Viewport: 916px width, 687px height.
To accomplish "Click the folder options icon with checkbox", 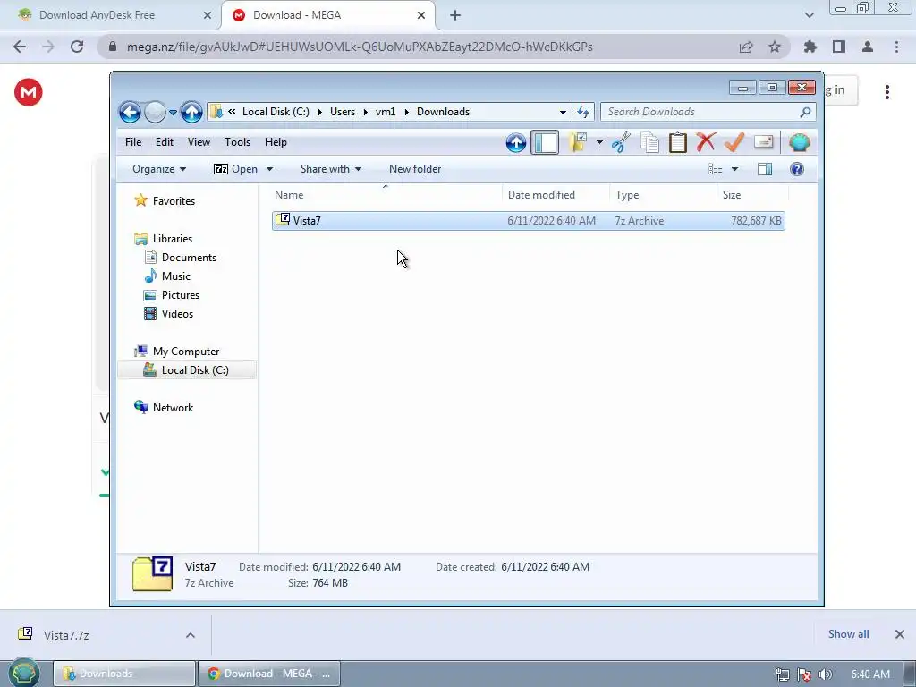I will pyautogui.click(x=578, y=142).
